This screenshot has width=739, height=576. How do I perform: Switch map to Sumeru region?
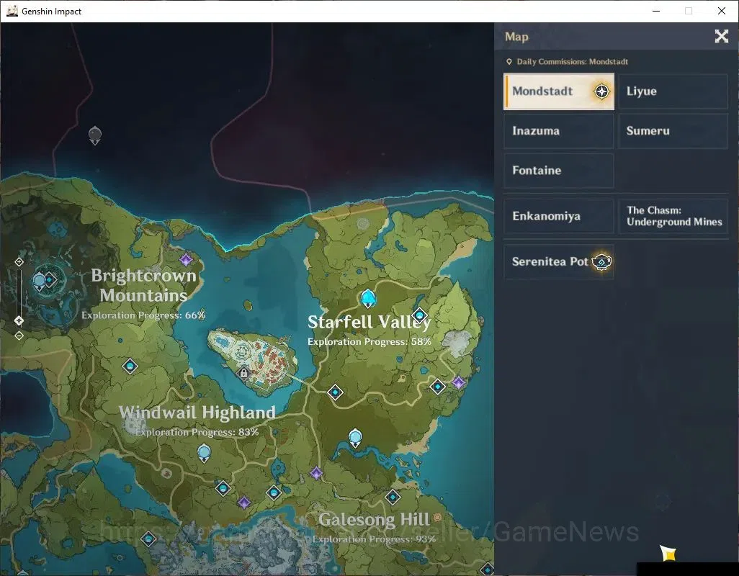673,131
